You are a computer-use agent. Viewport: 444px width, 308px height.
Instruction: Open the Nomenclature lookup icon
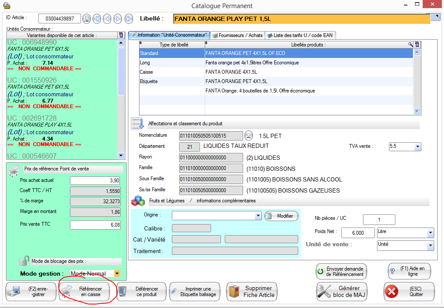point(249,136)
